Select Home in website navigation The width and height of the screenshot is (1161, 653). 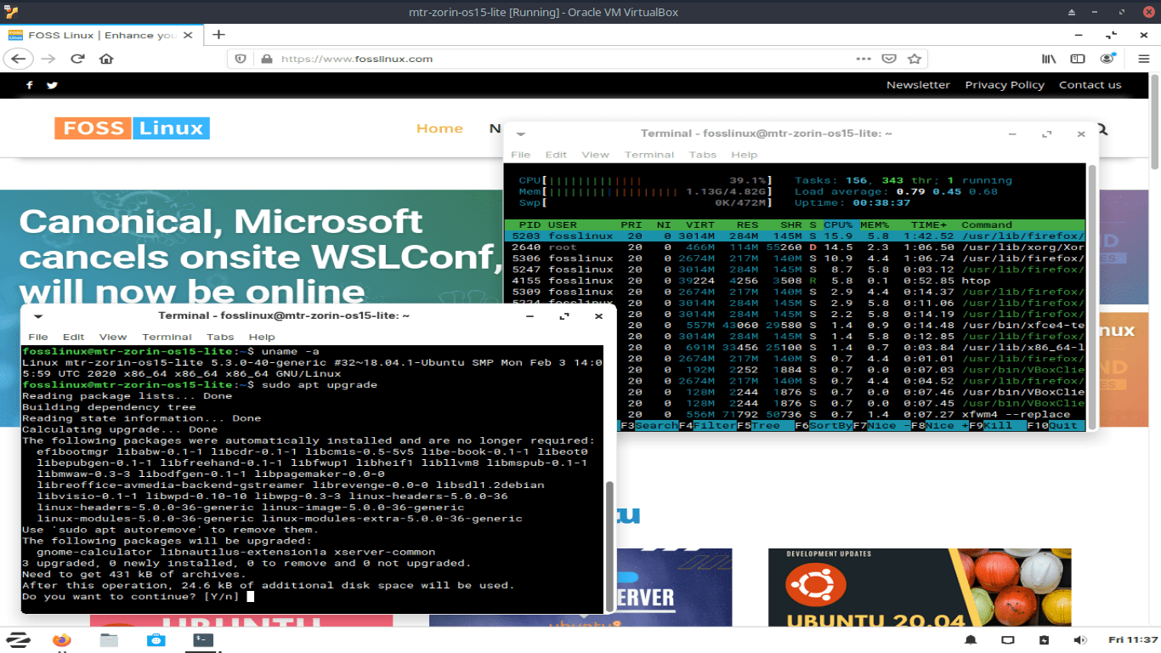tap(439, 128)
